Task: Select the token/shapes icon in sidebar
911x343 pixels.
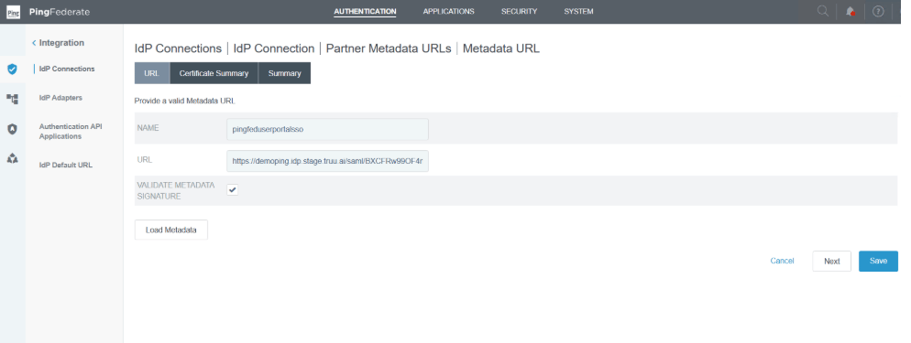Action: [12, 159]
